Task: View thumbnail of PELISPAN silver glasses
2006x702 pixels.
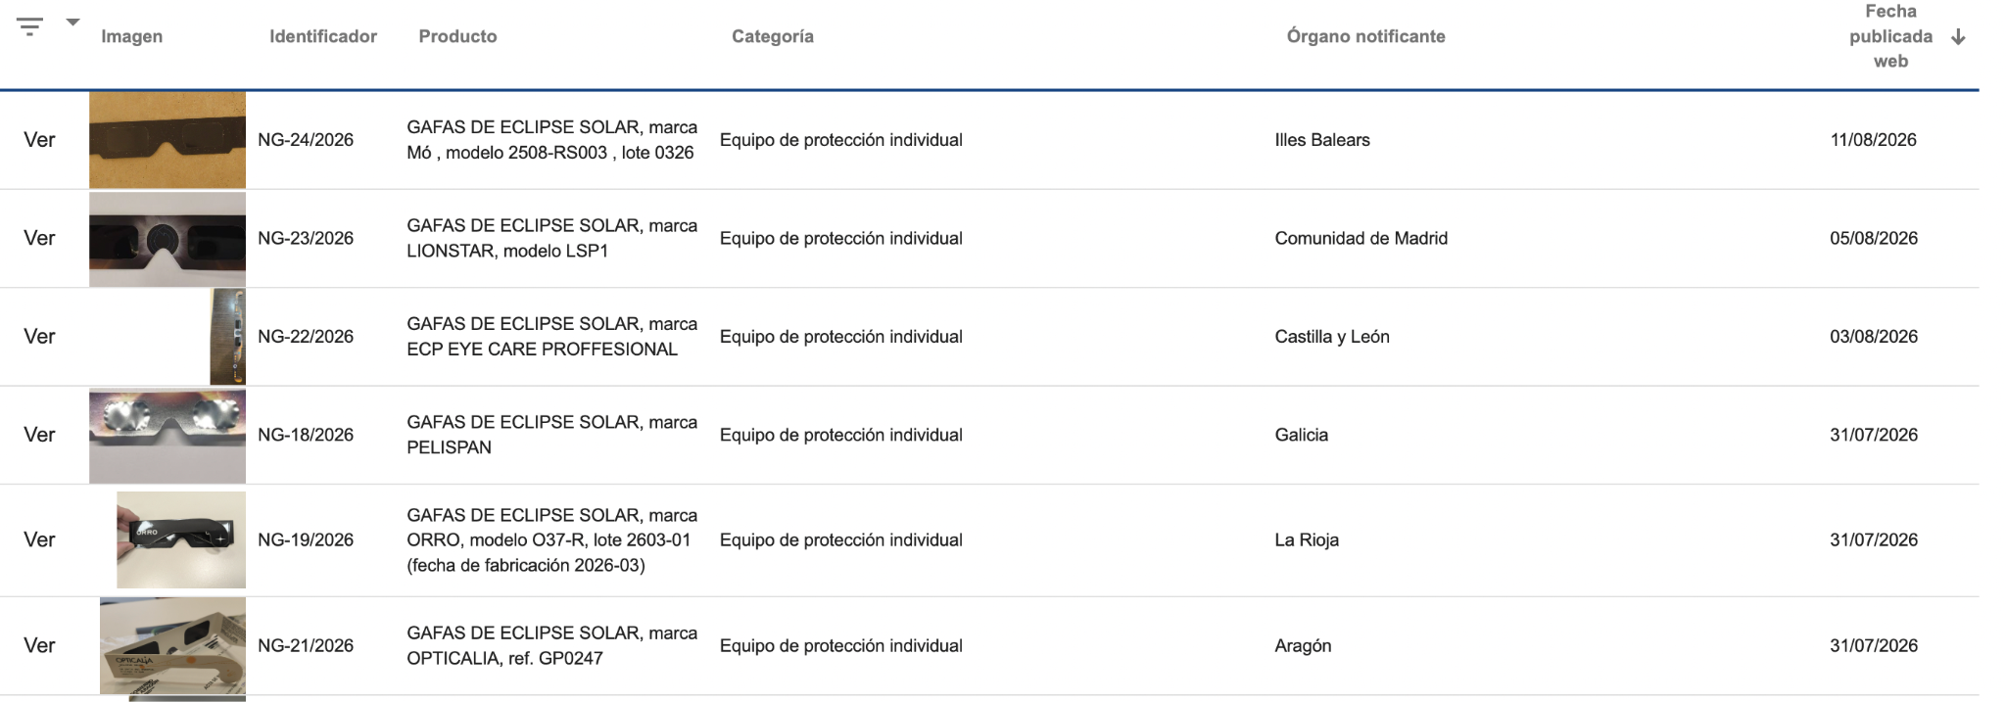Action: [167, 436]
